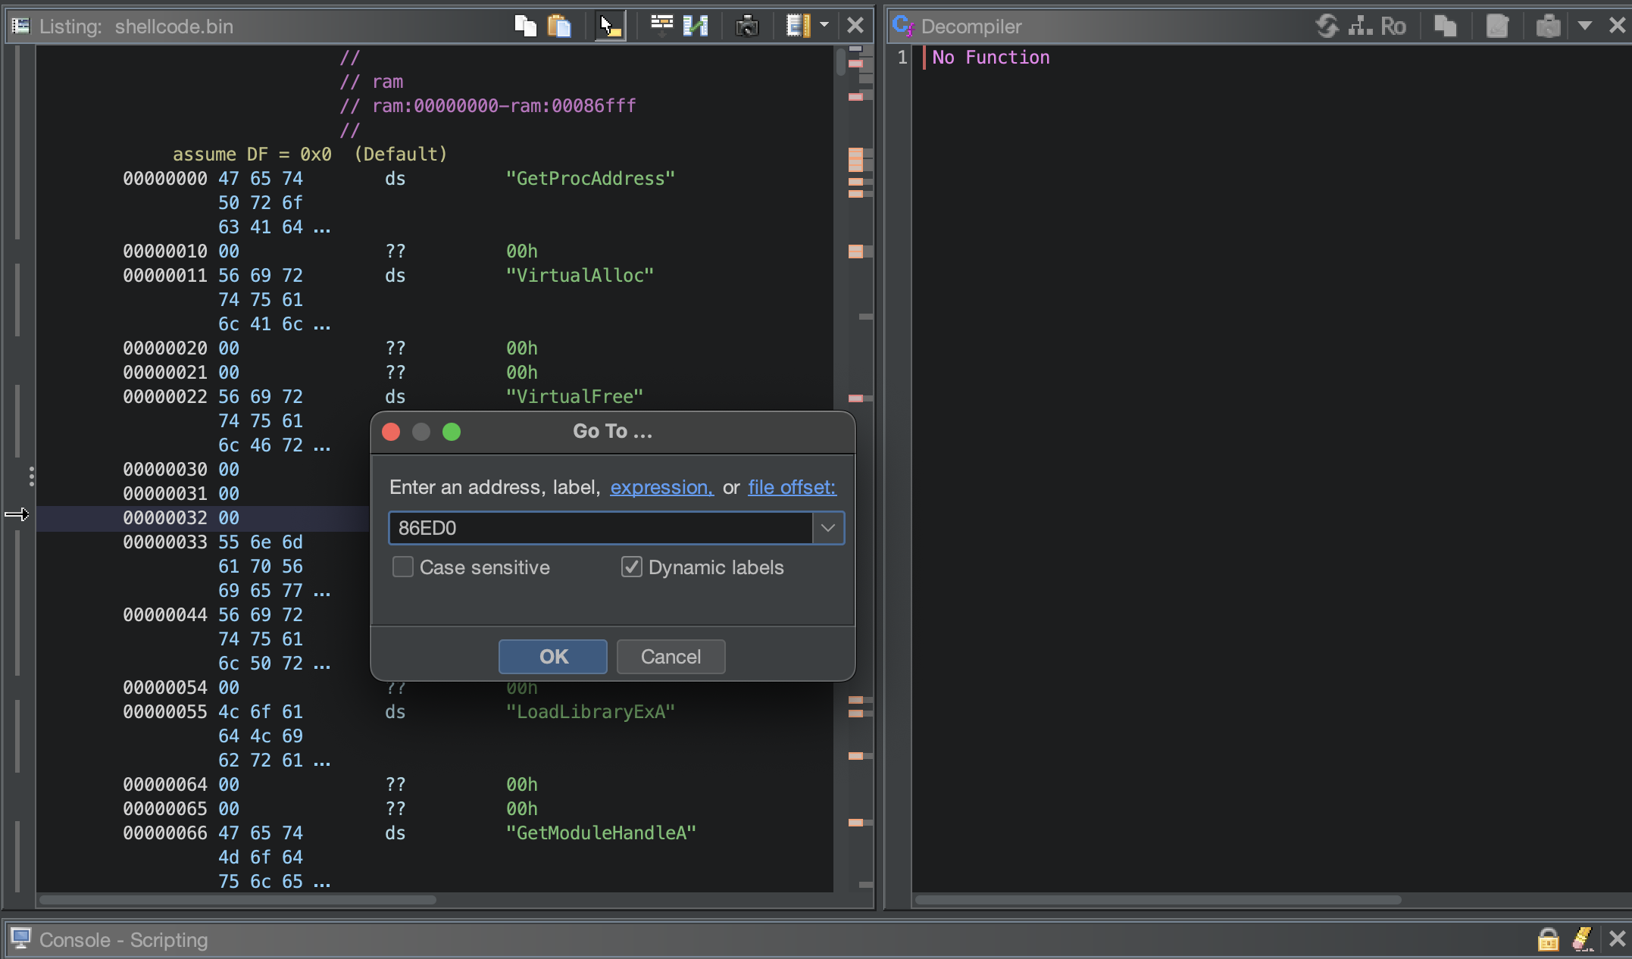The image size is (1632, 959).
Task: Cancel the Go To dialog
Action: [x=671, y=657]
